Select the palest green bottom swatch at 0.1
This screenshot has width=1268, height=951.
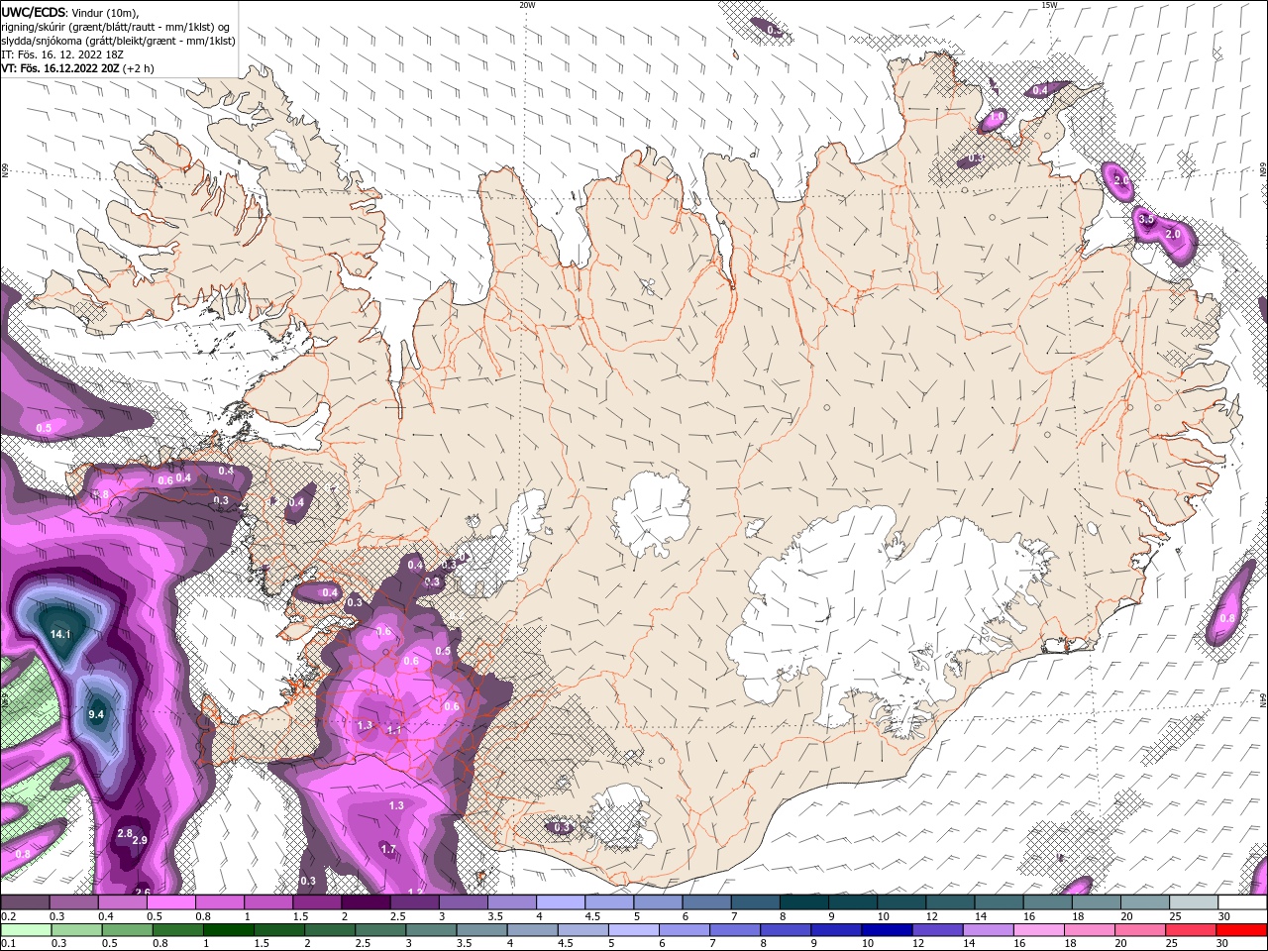26,930
